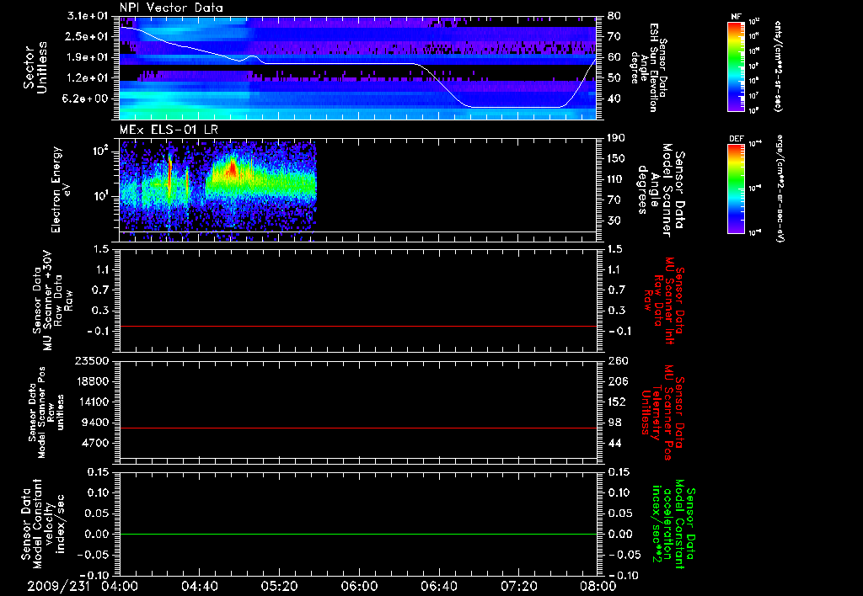Click the red "MU Scanner Pos Telemetry" label
This screenshot has height=596, width=863.
pyautogui.click(x=662, y=412)
